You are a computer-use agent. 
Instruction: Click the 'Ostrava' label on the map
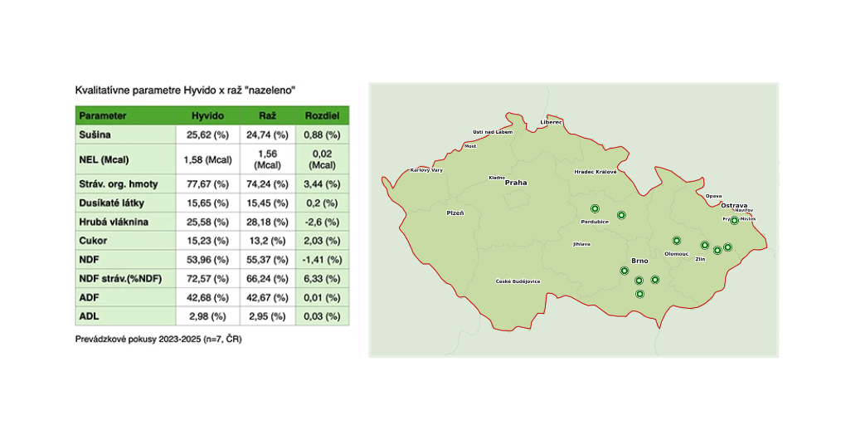734,206
